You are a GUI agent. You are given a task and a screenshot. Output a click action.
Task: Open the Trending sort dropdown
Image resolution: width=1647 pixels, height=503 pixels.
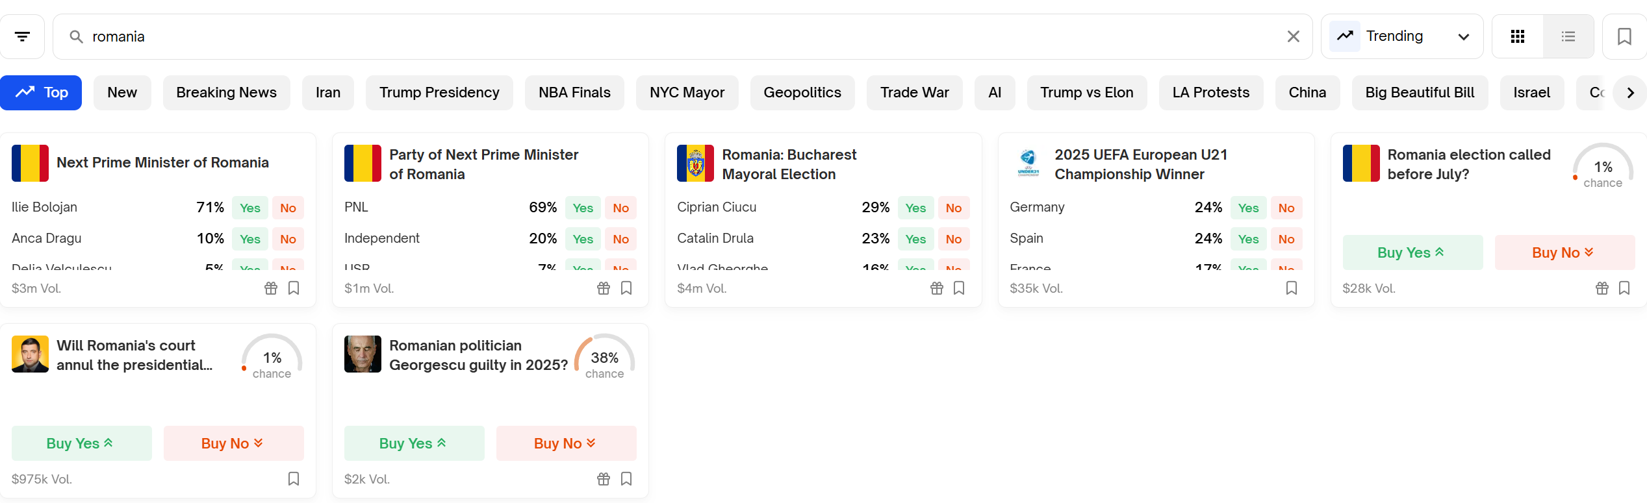[1401, 37]
